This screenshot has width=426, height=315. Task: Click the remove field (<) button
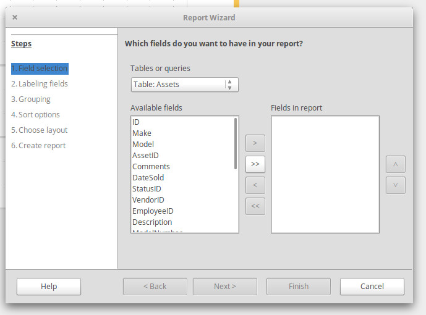pyautogui.click(x=255, y=185)
